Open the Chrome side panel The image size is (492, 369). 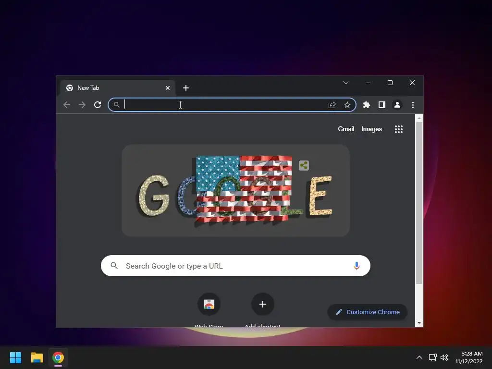382,105
